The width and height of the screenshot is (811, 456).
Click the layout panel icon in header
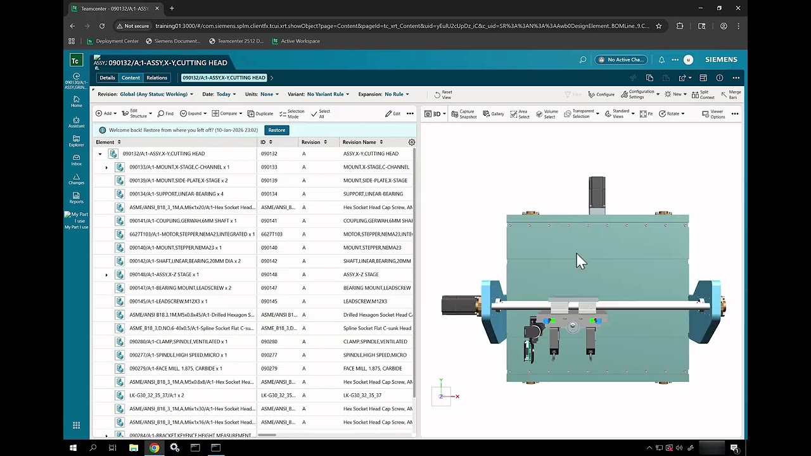[703, 78]
